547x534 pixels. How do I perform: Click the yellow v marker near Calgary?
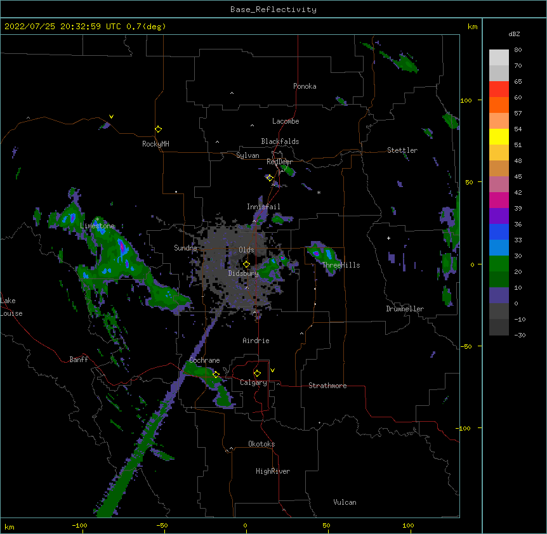[x=272, y=370]
